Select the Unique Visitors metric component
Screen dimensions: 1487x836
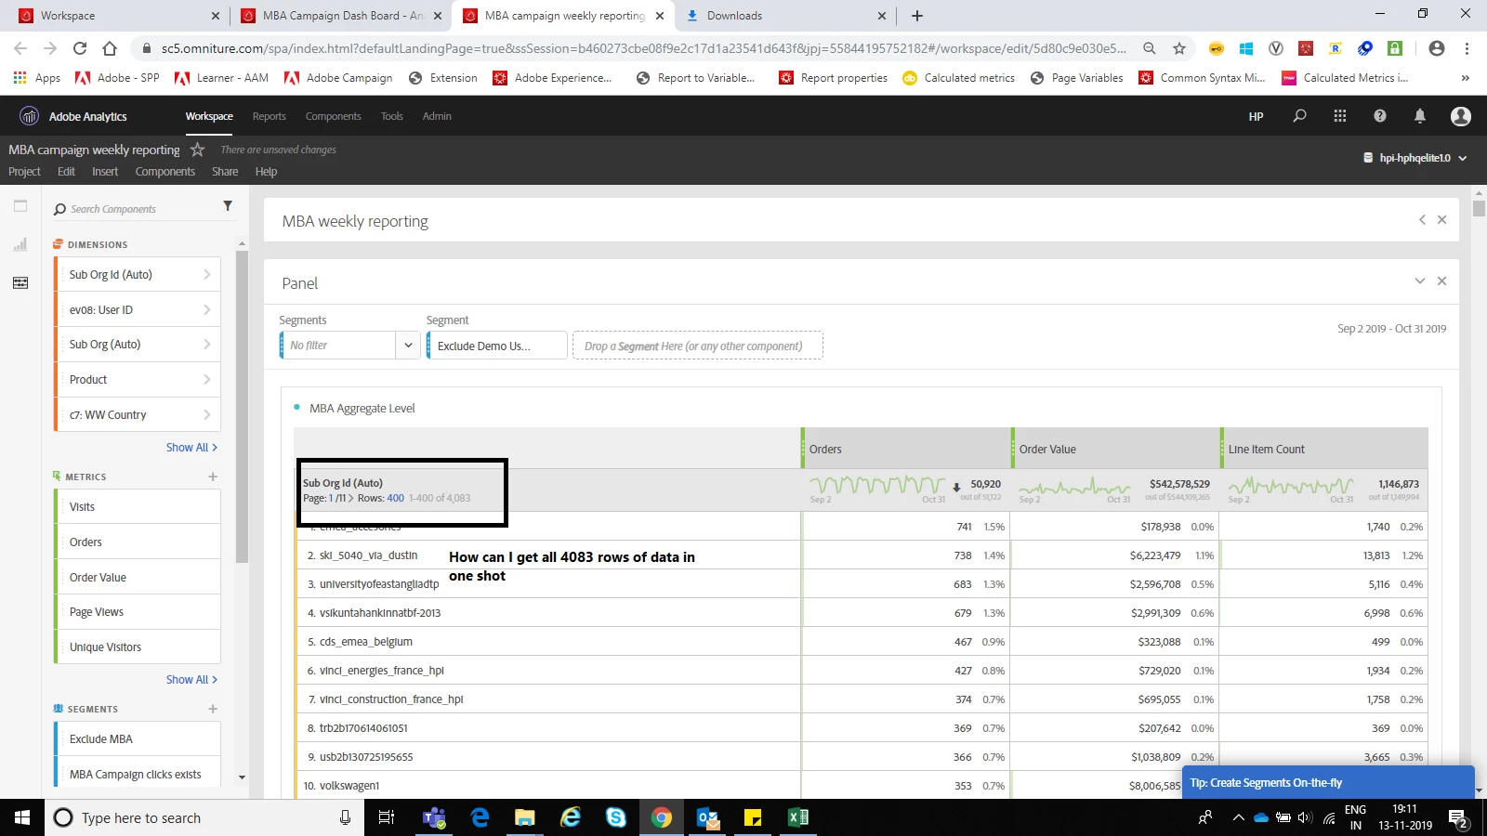(138, 647)
